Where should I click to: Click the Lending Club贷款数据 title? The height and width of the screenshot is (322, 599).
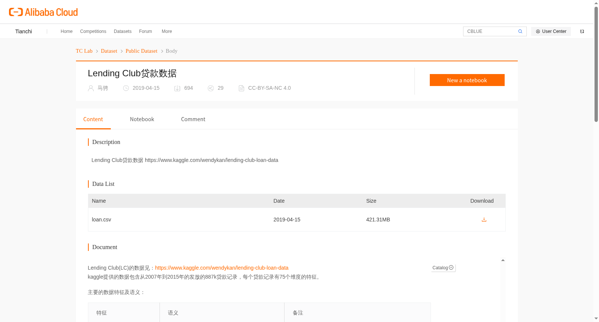point(132,73)
